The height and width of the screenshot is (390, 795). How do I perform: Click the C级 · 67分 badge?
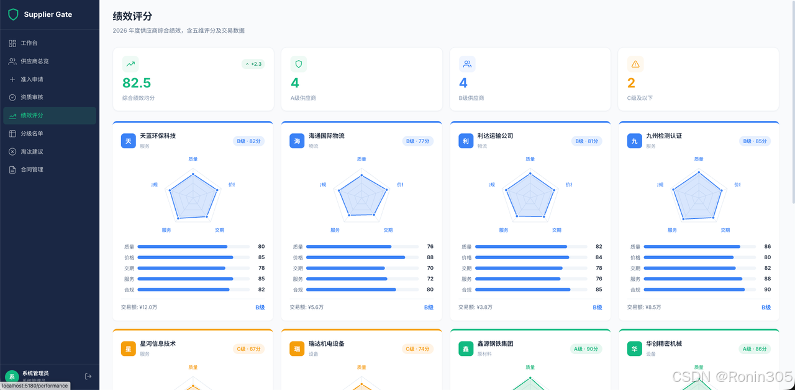pos(248,349)
